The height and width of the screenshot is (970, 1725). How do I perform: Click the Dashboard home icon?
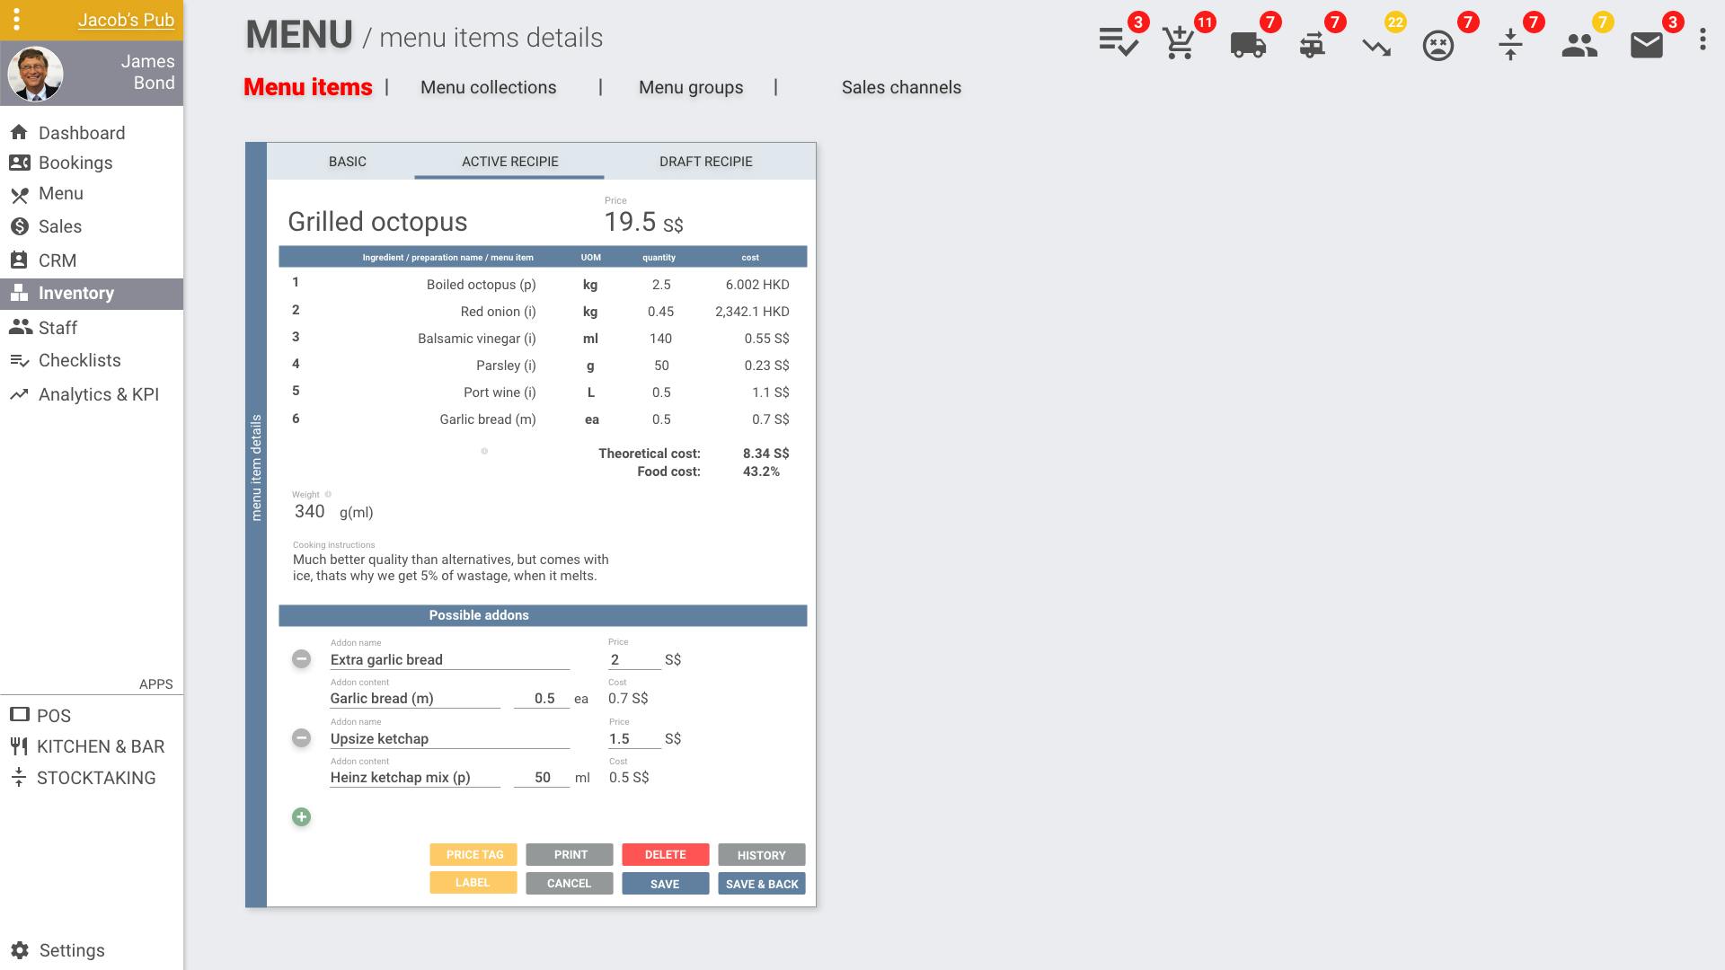pyautogui.click(x=19, y=133)
